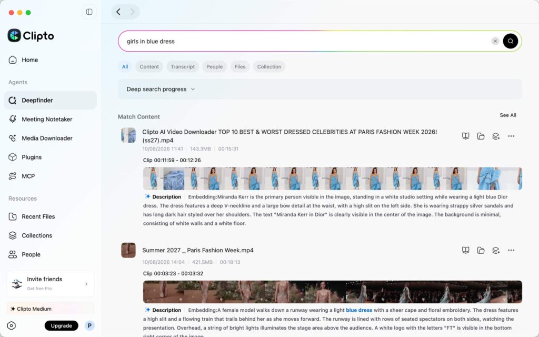Open the clip filmstrip for 00:11:59 - 00:12:26

[x=333, y=179]
